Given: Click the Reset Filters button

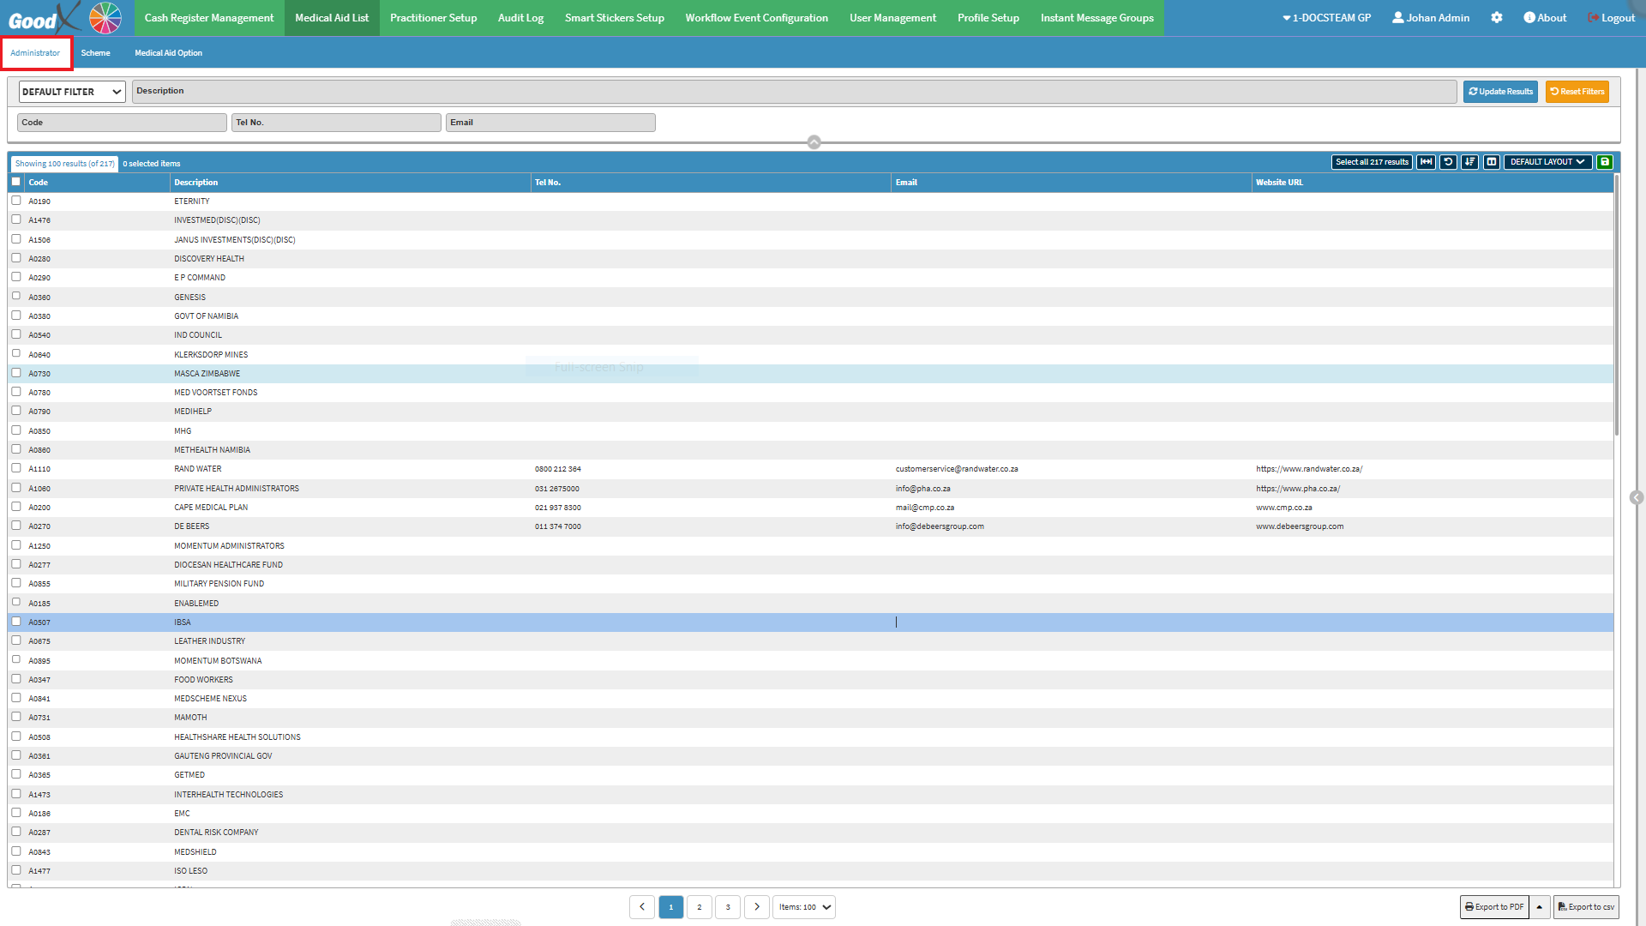Looking at the screenshot, I should [1577, 92].
